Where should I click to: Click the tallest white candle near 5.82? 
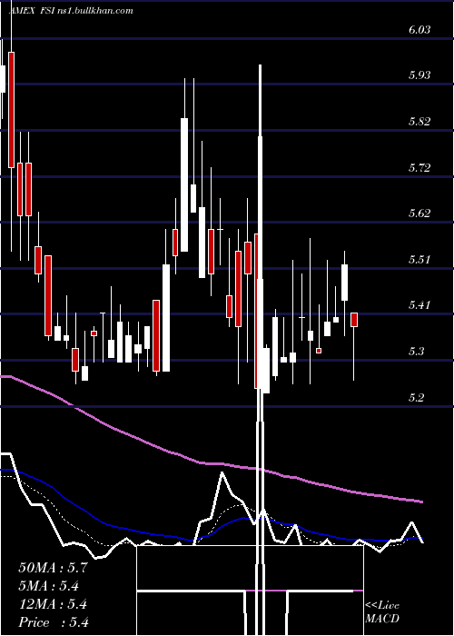click(x=184, y=185)
